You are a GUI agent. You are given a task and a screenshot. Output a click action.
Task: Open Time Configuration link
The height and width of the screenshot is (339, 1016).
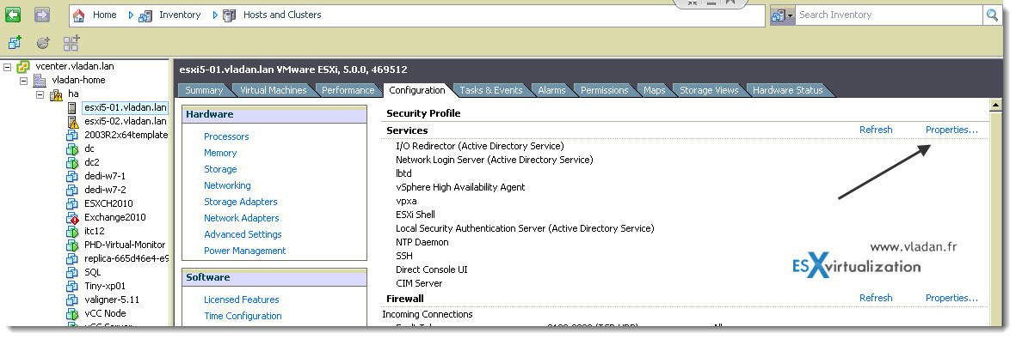pyautogui.click(x=243, y=316)
